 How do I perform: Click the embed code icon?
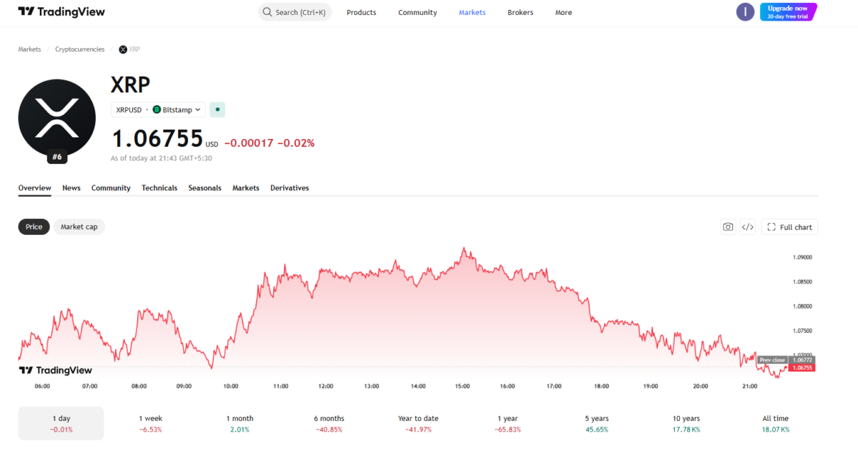pyautogui.click(x=747, y=227)
